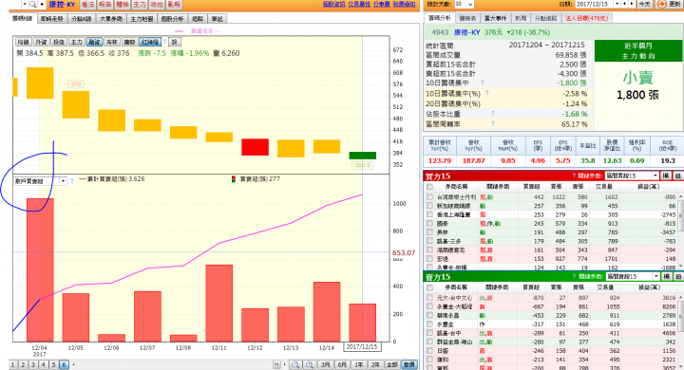
Task: Click the orange 更新 refresh icon
Action: click(662, 5)
